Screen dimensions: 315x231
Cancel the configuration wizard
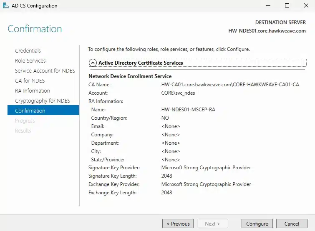pyautogui.click(x=292, y=224)
